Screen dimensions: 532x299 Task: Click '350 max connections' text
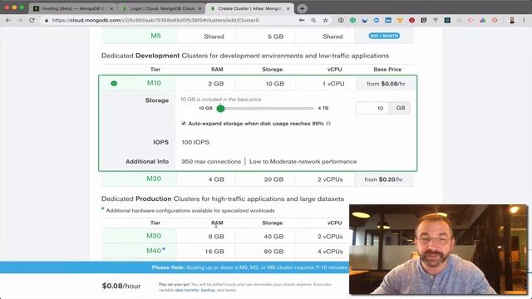[211, 162]
